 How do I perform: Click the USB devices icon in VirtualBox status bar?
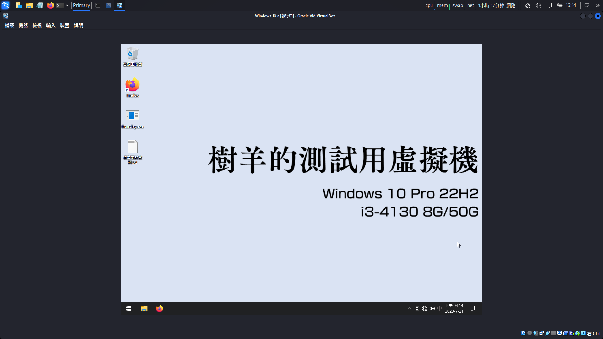[x=547, y=333]
